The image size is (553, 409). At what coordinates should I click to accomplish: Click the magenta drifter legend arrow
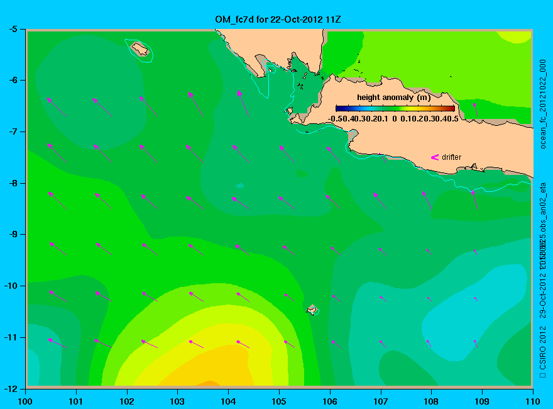[435, 157]
